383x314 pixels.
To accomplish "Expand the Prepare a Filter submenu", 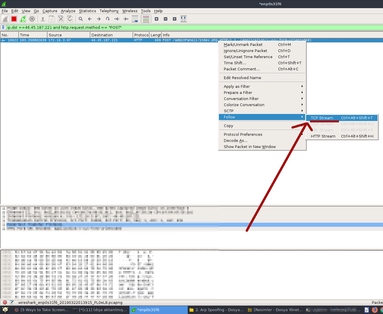I will click(x=262, y=92).
